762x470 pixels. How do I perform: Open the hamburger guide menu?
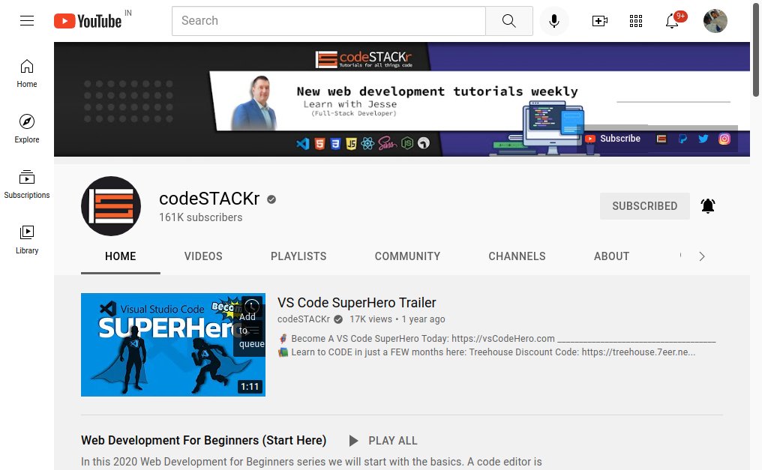coord(27,21)
